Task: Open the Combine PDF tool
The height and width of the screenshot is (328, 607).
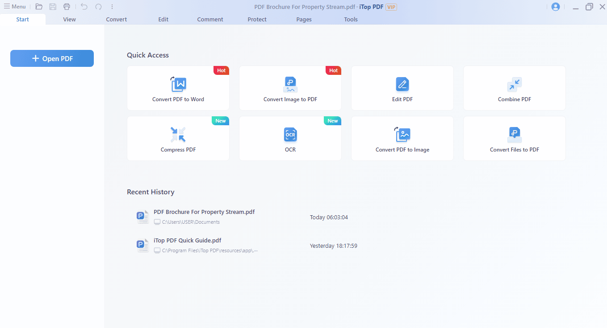Action: coord(514,88)
